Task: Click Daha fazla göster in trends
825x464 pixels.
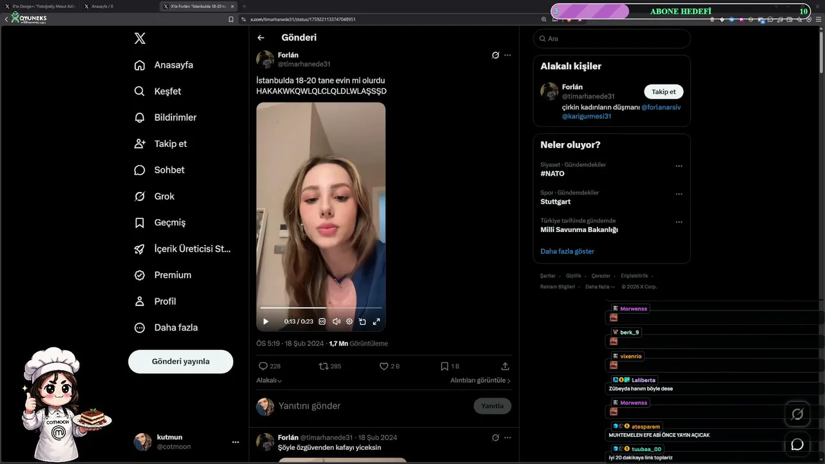Action: click(567, 251)
